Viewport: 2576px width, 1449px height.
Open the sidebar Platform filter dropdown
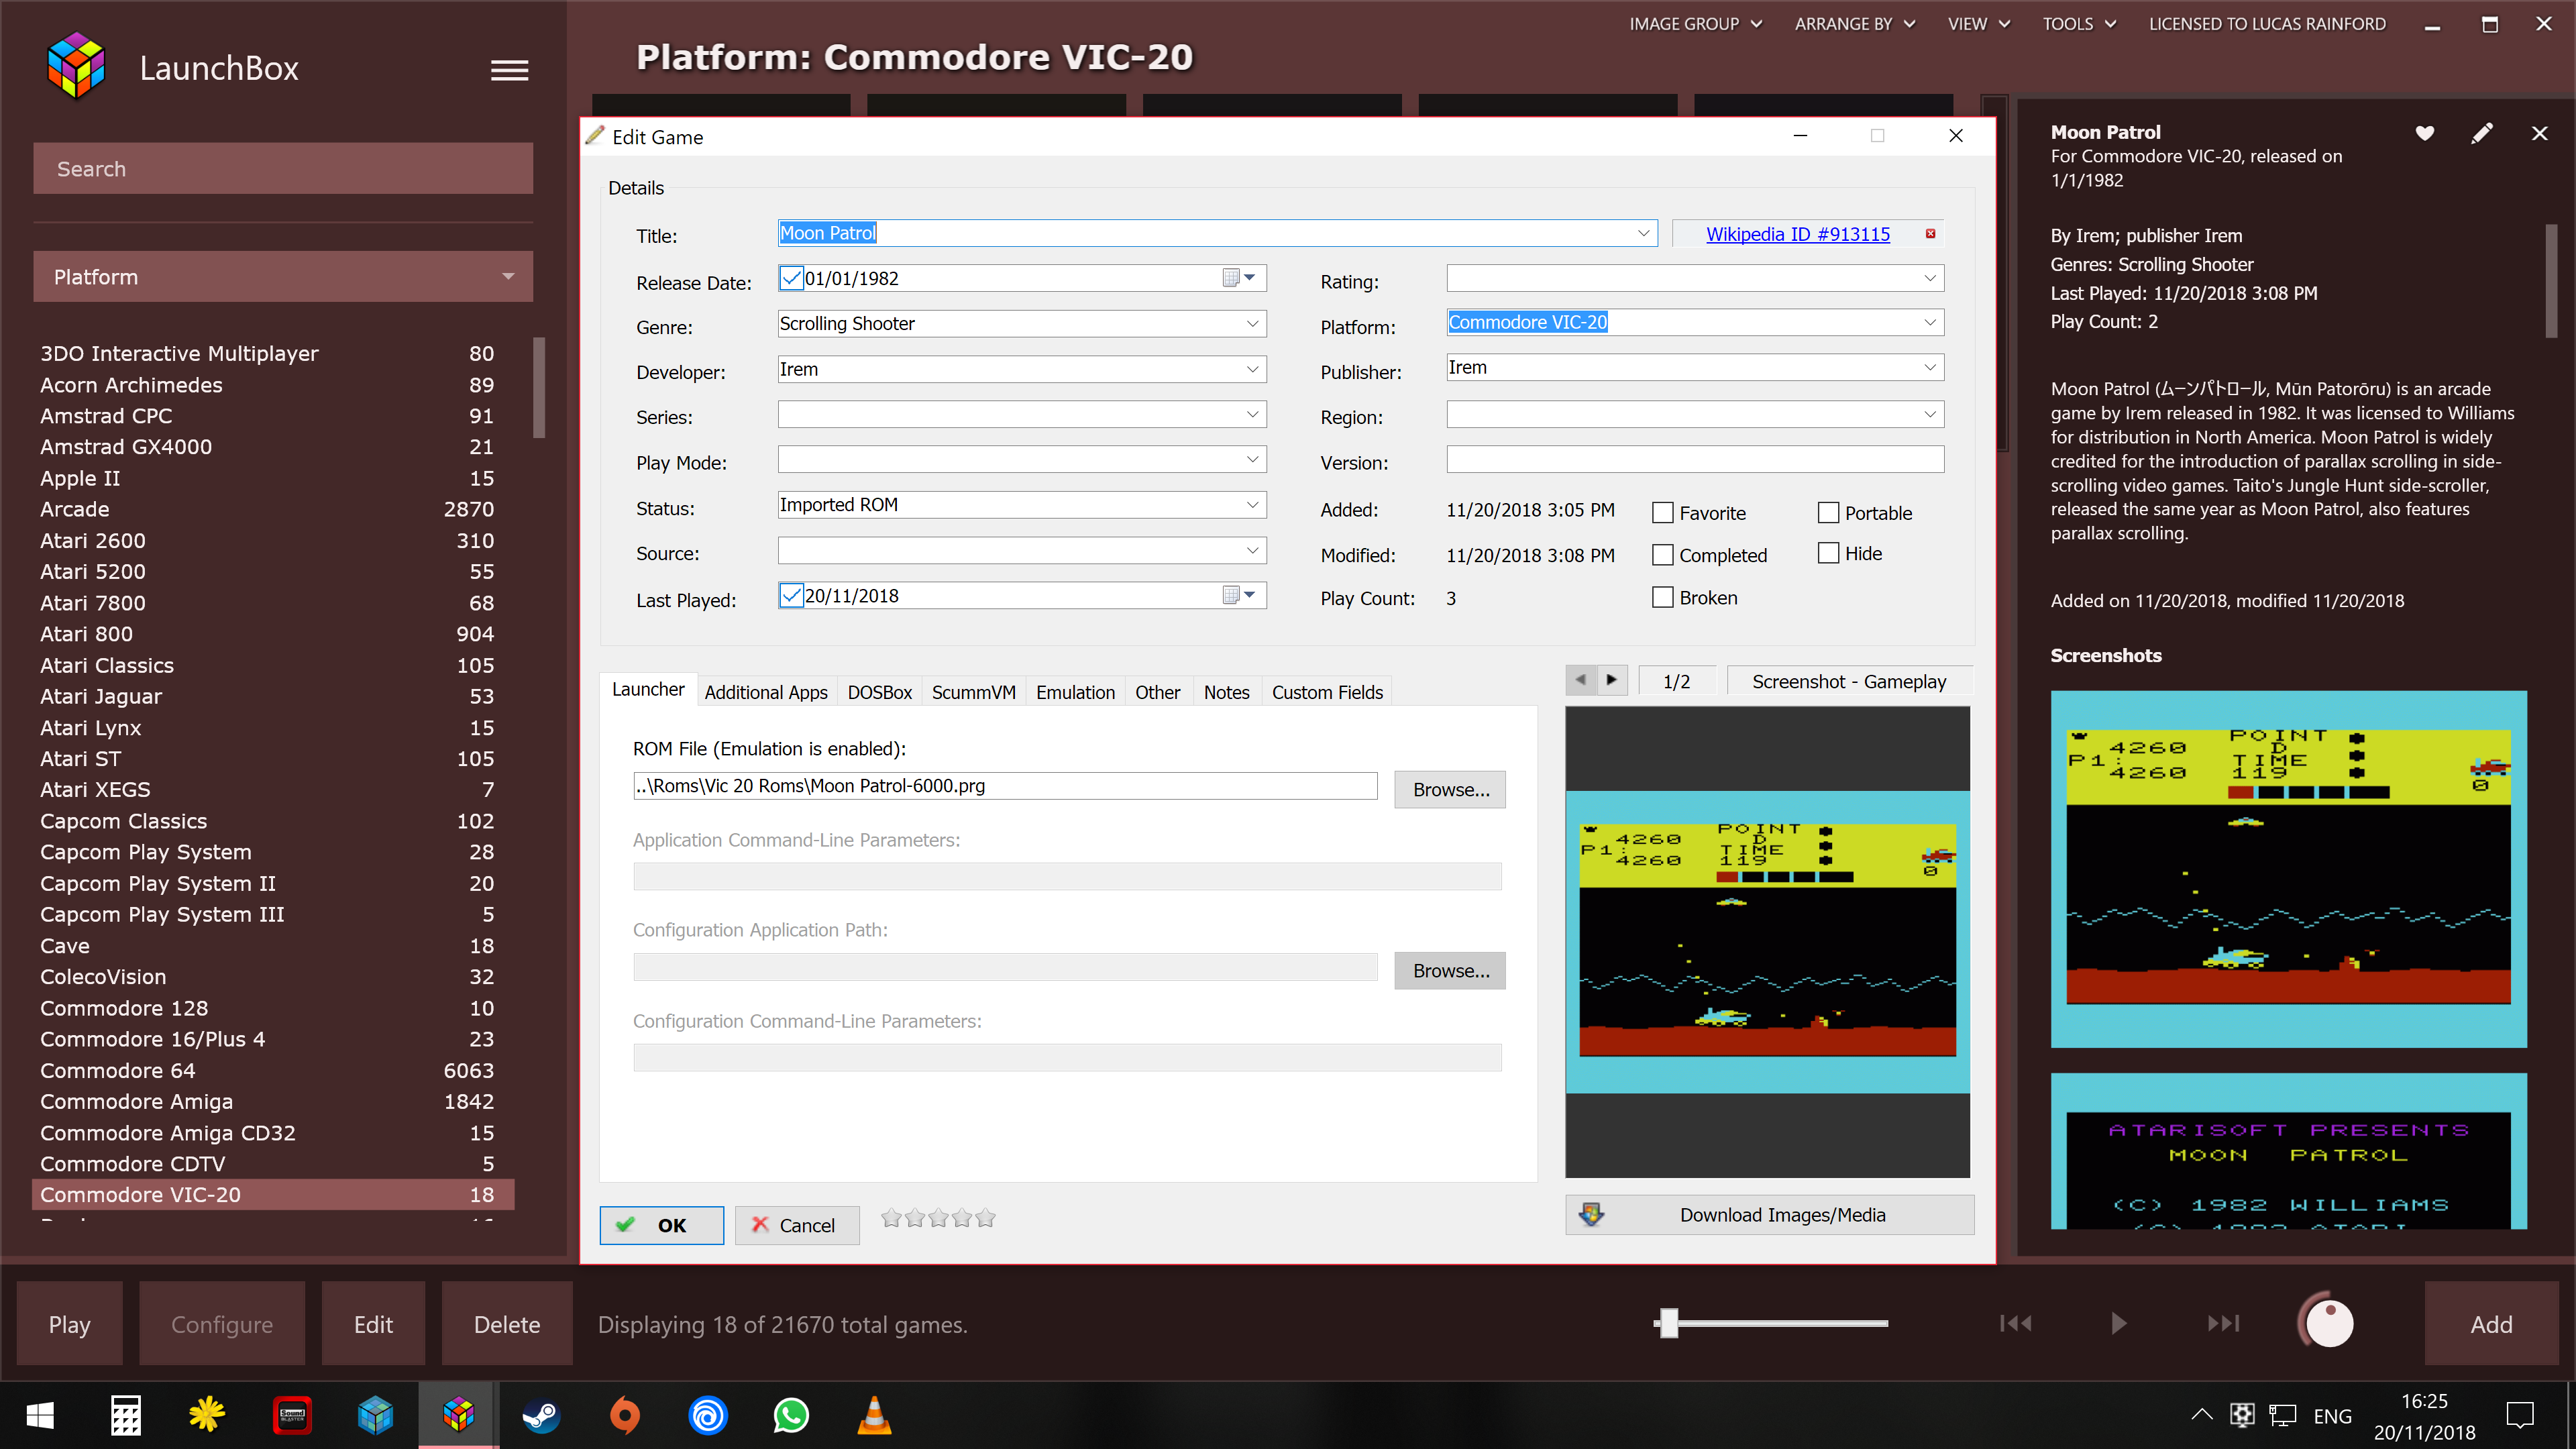pyautogui.click(x=283, y=276)
